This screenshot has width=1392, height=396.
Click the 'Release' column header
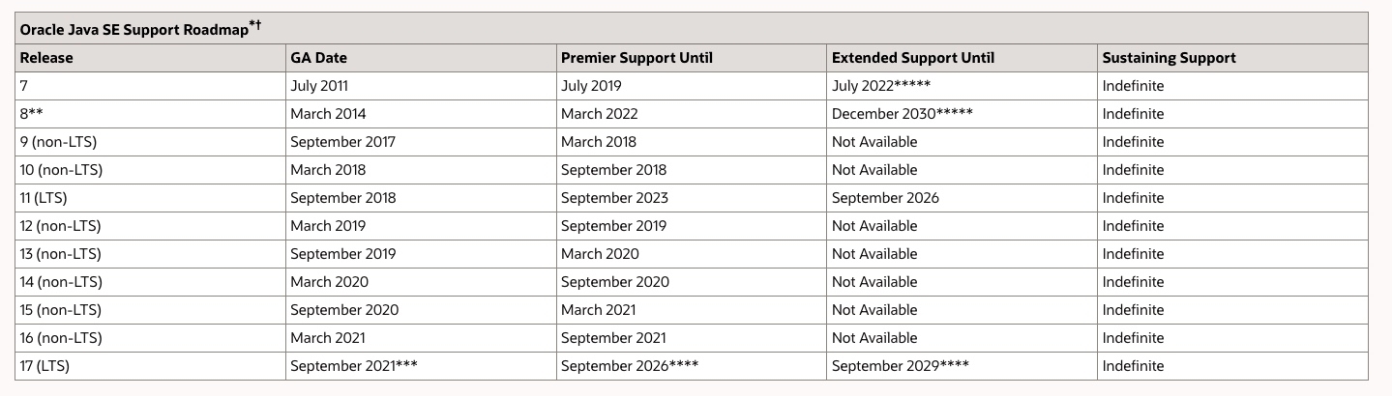[46, 58]
